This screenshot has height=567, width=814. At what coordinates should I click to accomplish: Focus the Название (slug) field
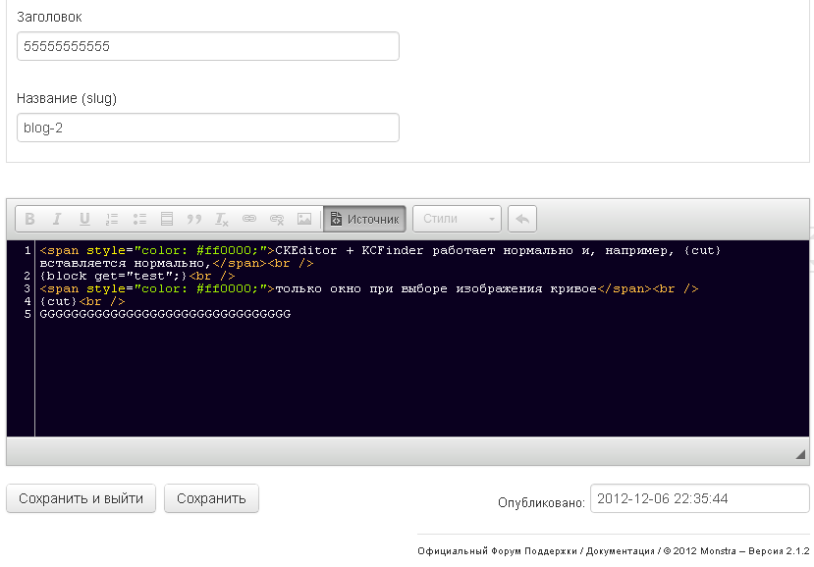(x=208, y=128)
